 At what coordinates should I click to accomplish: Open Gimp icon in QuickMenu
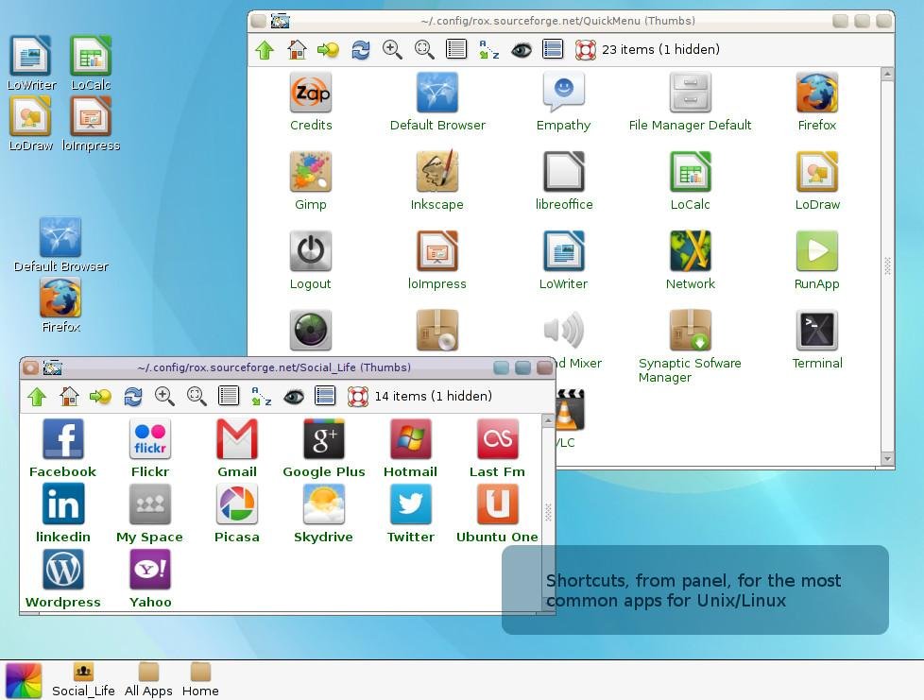[x=311, y=172]
